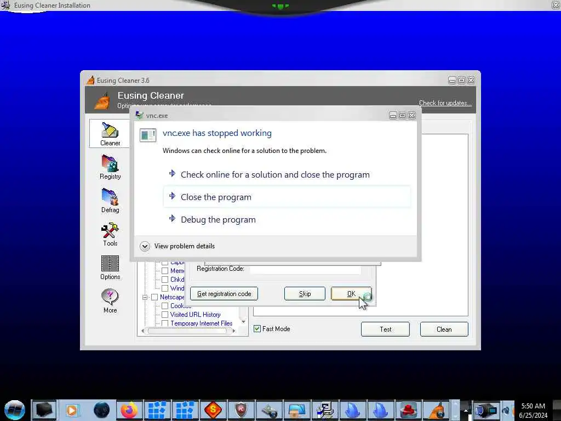
Task: Click into the Registration Code field
Action: 305,269
